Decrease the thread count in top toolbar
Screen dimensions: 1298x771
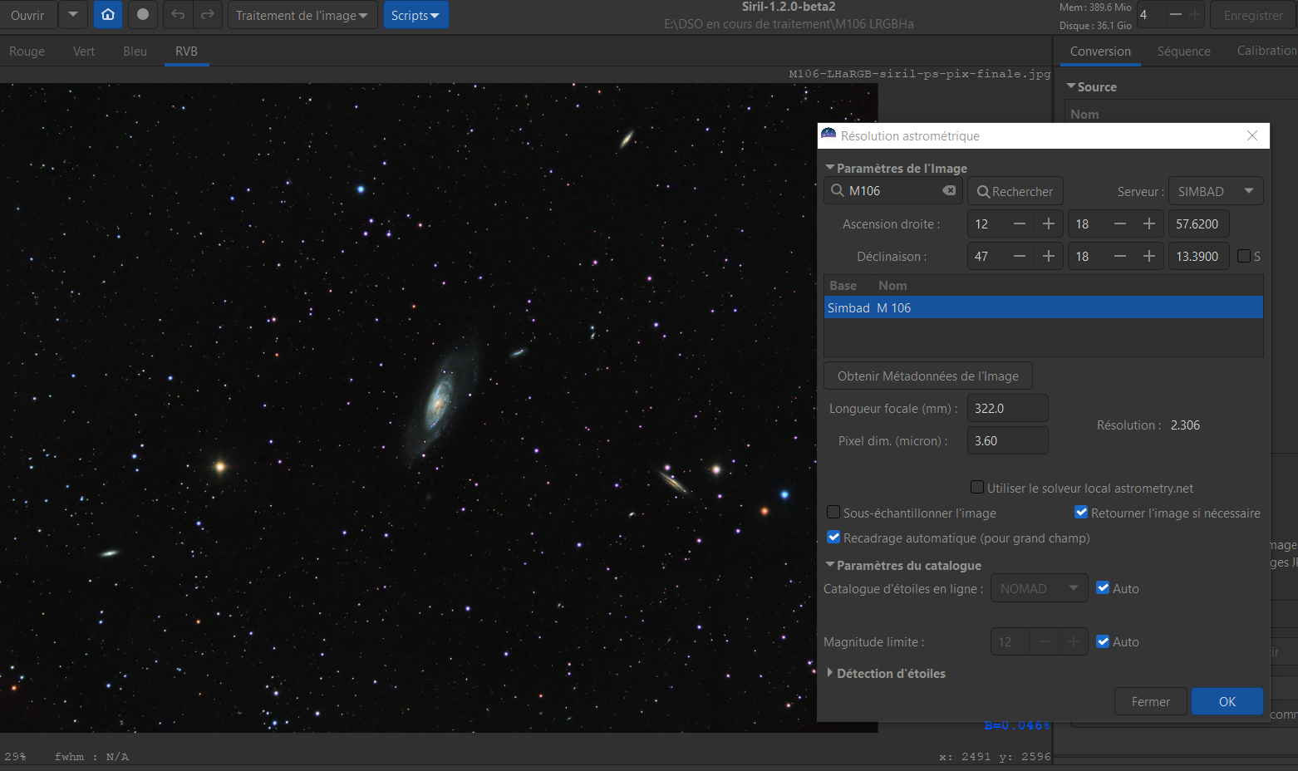pos(1176,15)
